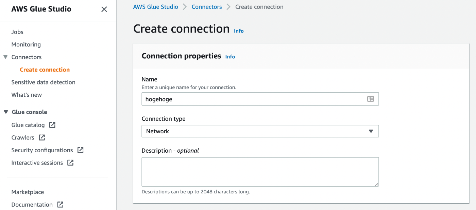
Task: Open Connectors in the sidebar
Action: (x=27, y=57)
